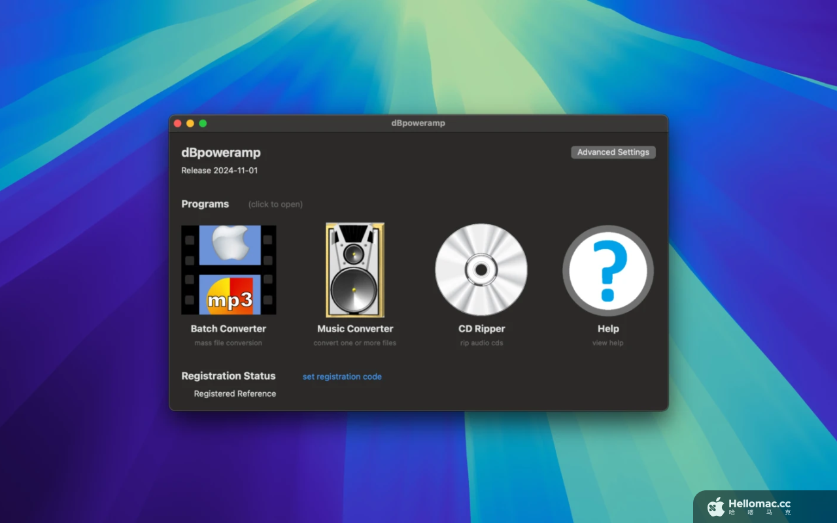Maximize the window using green button
837x523 pixels.
pyautogui.click(x=203, y=123)
